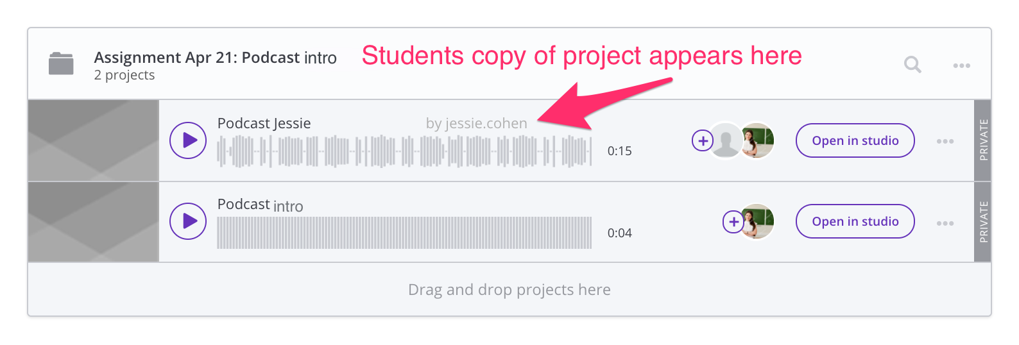This screenshot has width=1019, height=345.
Task: Open the Podcast intro more options menu
Action: 945,223
